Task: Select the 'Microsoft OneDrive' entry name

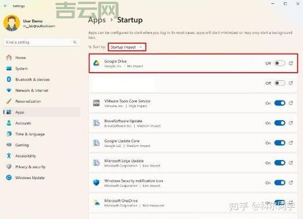Action: [121, 201]
